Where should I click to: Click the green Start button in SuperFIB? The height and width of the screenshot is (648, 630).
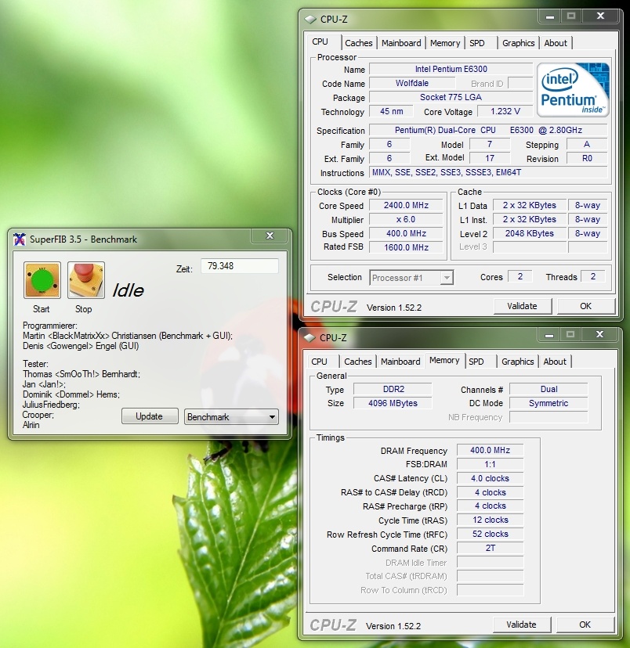(x=42, y=280)
